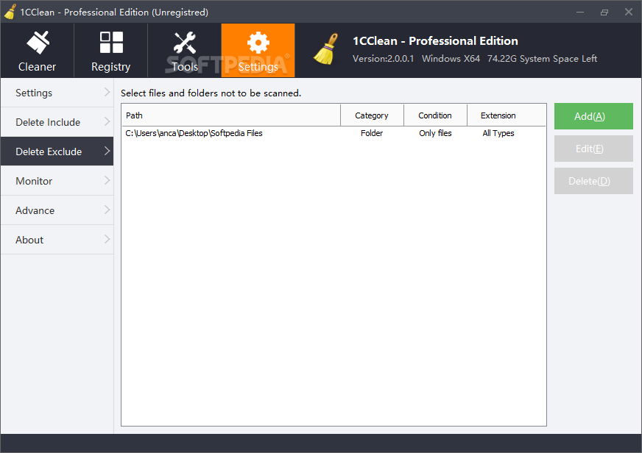Click the Edit(E) button
The height and width of the screenshot is (453, 642).
(x=593, y=149)
